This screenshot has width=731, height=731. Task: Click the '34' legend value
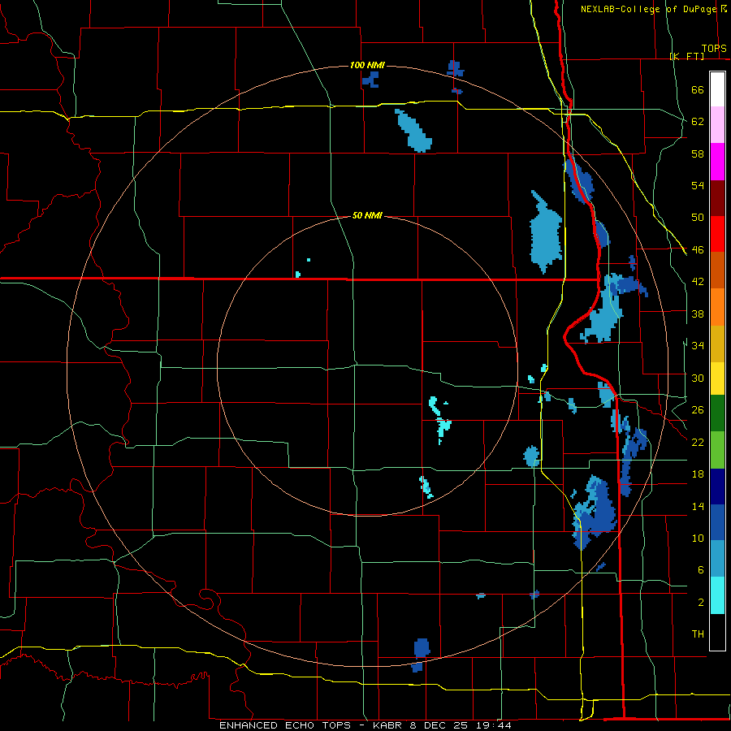(698, 346)
